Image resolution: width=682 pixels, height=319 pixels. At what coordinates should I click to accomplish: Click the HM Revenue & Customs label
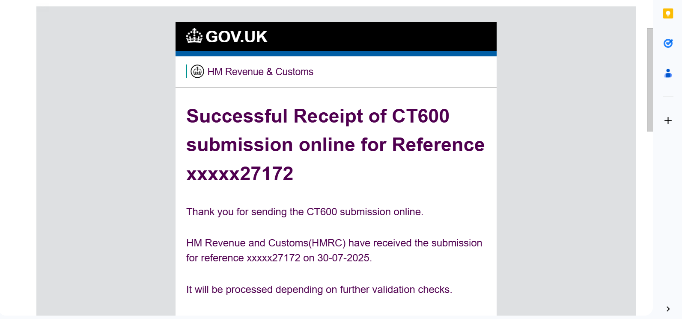point(260,72)
